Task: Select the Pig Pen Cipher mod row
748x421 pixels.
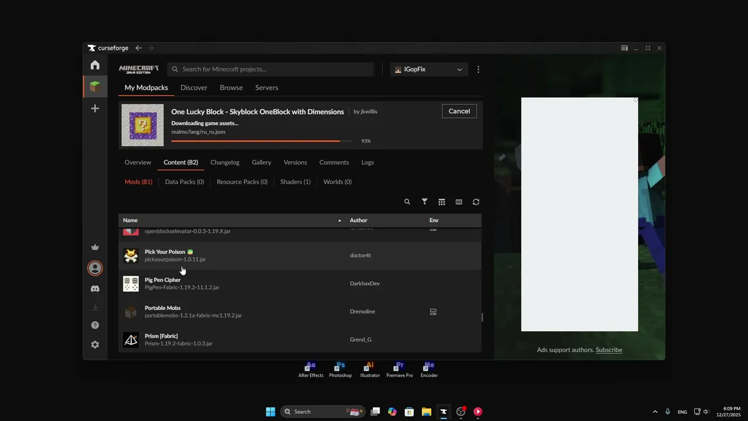Action: (300, 284)
